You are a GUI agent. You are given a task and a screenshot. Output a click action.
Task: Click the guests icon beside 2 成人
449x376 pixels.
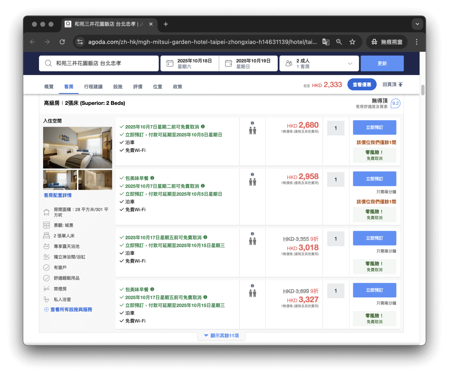click(288, 63)
